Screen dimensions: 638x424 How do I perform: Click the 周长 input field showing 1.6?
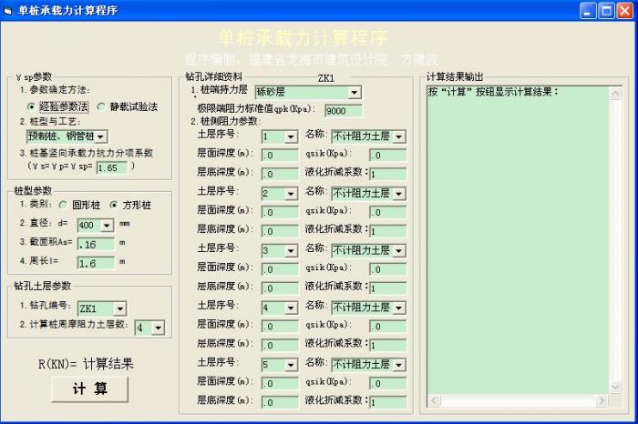(x=95, y=263)
